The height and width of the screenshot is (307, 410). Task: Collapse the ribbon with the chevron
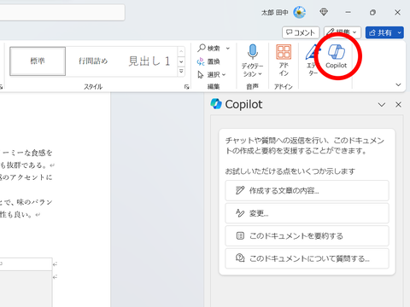pyautogui.click(x=398, y=84)
